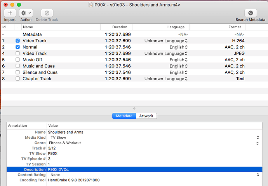
Task: Click the JPEG format cell
Action: pyautogui.click(x=239, y=53)
